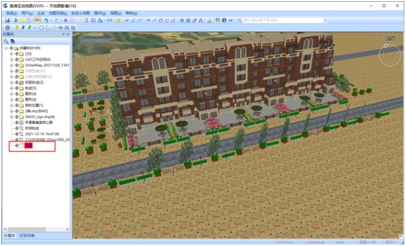Toggle visibility eye of 我的位置[1]

click(x=16, y=105)
